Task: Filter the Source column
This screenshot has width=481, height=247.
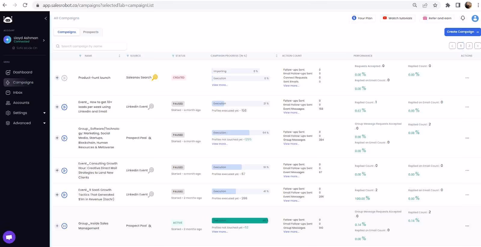Action: [x=128, y=56]
